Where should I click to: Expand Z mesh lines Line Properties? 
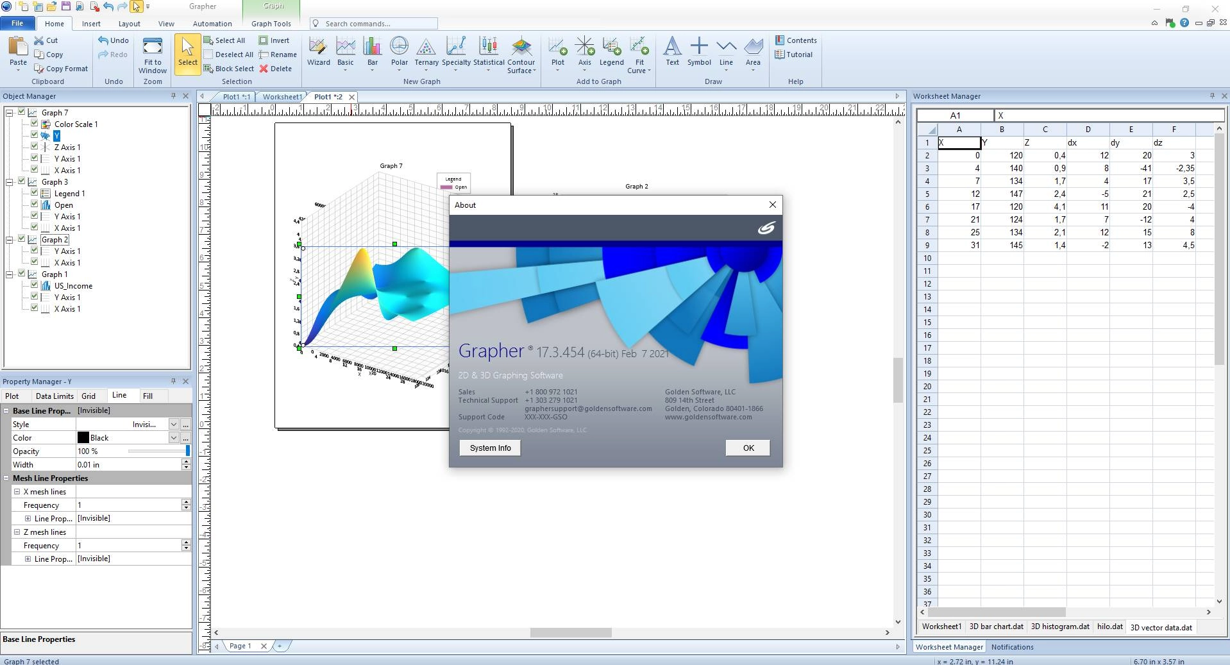click(x=28, y=559)
